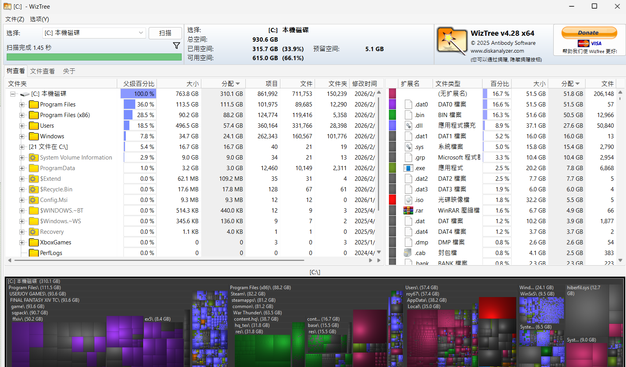The image size is (626, 367).
Task: Click the .exe application file icon
Action: pos(408,168)
